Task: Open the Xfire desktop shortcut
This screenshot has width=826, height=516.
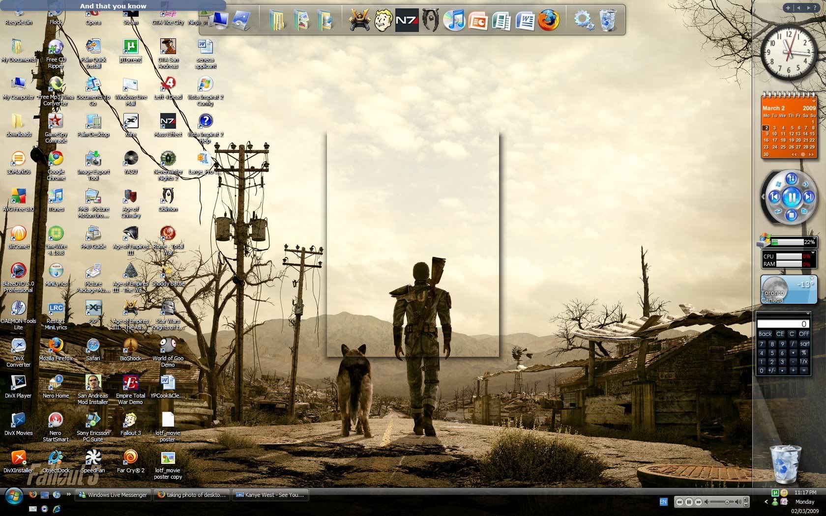Action: 130,125
